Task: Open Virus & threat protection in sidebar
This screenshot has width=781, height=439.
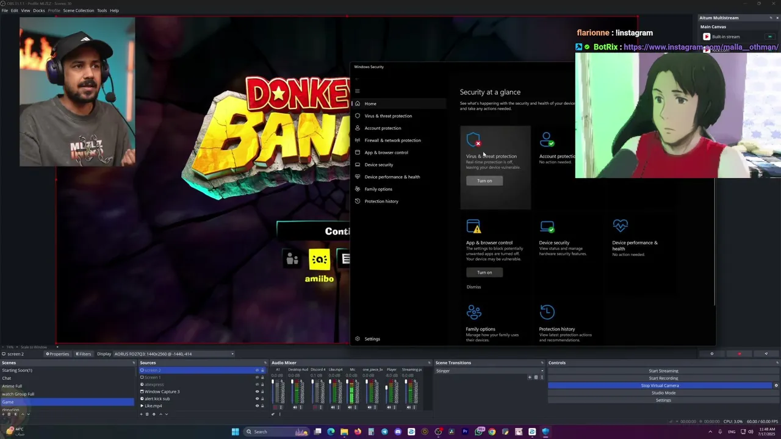Action: [x=388, y=116]
